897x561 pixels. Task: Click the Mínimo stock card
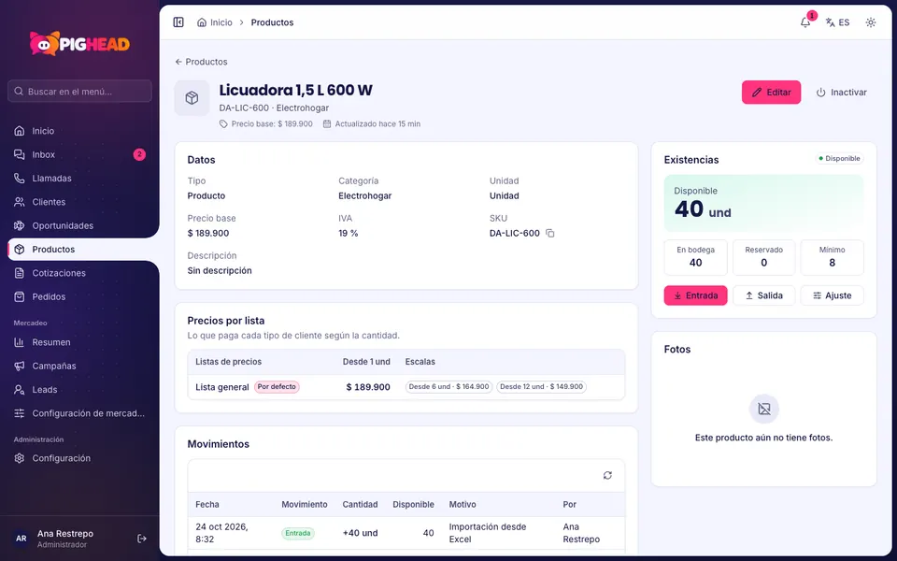pyautogui.click(x=832, y=257)
